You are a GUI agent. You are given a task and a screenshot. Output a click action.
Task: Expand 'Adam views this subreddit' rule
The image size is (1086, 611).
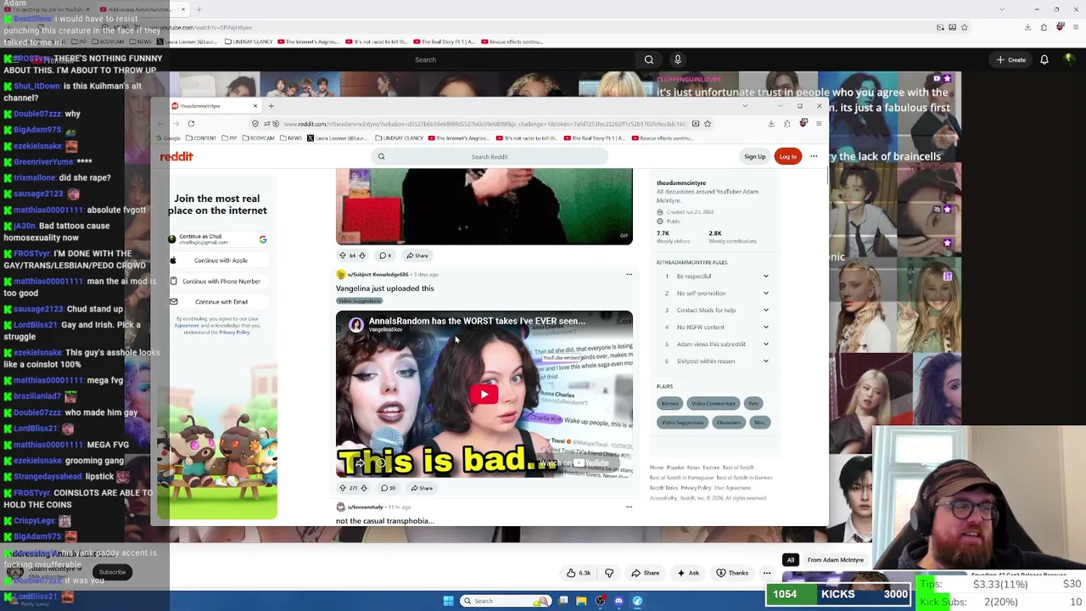[765, 344]
